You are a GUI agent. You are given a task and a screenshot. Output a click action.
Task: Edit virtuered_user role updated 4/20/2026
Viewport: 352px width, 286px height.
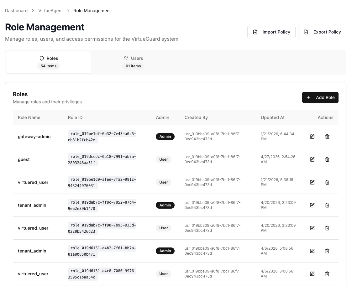pyautogui.click(x=312, y=228)
